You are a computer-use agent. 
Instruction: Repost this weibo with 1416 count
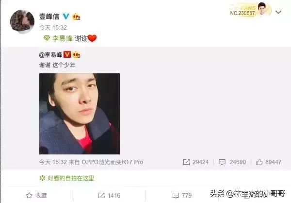109,196
